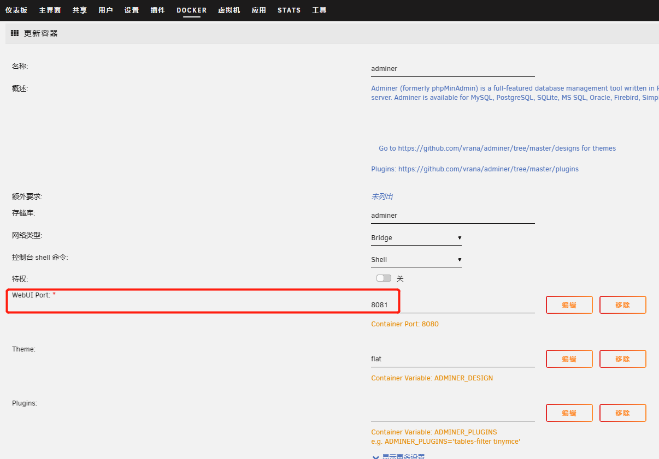Toggle the 特权 privileged switch

tap(384, 278)
